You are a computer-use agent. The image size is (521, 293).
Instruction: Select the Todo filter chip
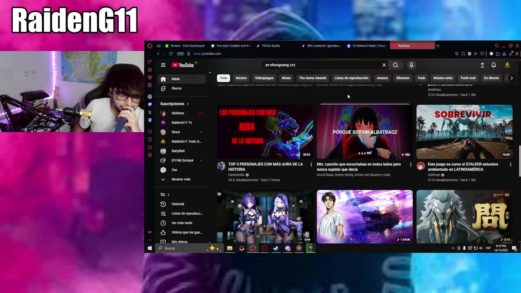pos(223,78)
